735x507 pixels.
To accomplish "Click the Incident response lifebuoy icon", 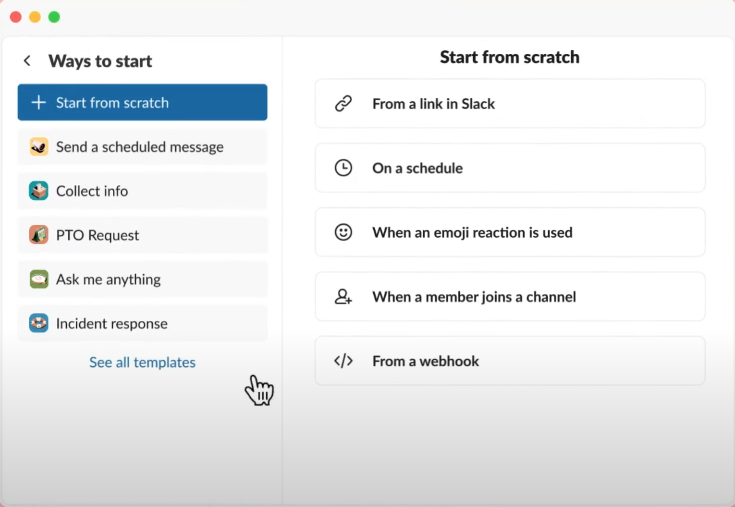I will (x=38, y=323).
